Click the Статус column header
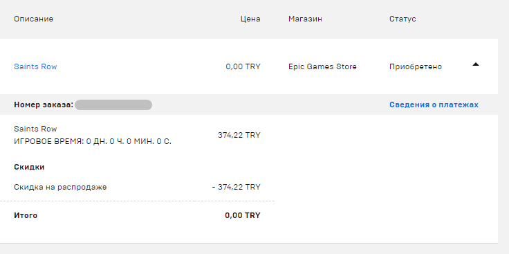 (402, 19)
